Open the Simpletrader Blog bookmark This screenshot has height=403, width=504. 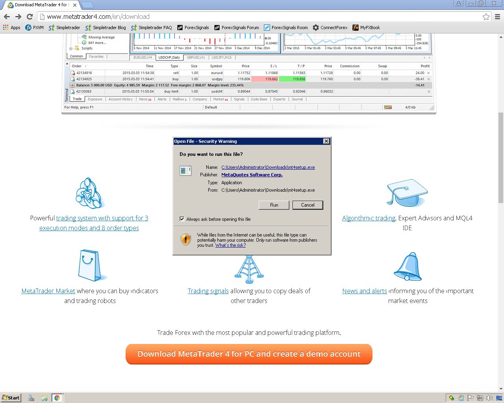106,28
